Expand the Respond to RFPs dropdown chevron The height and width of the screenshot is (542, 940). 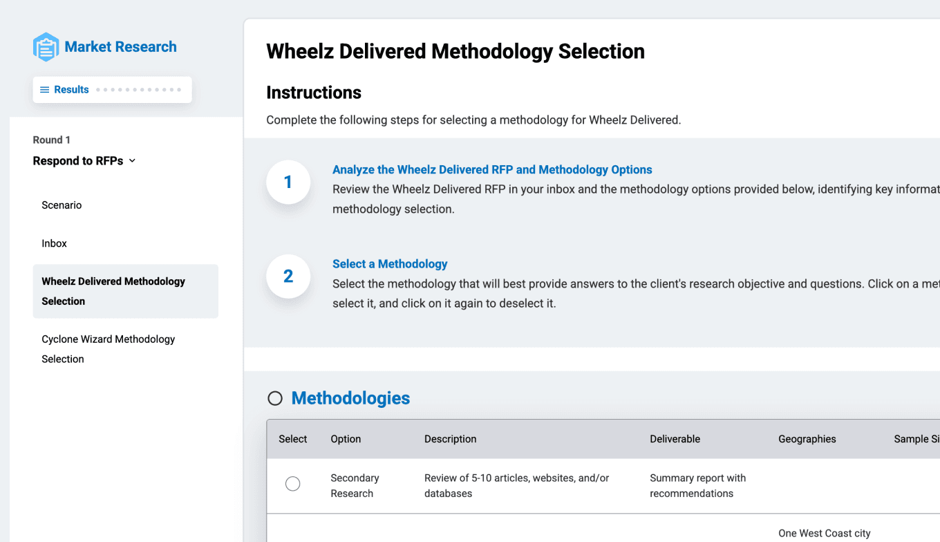133,161
